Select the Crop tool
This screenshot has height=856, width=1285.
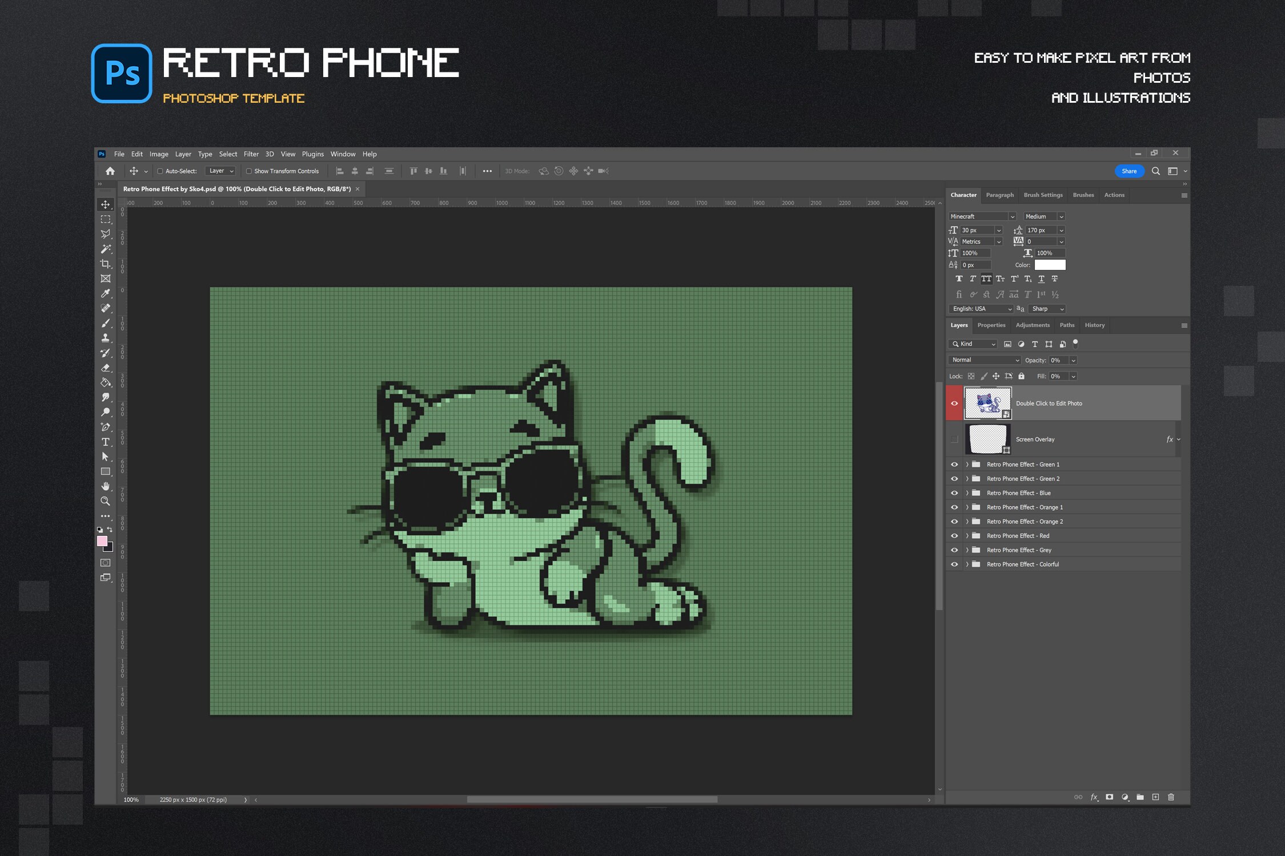click(x=106, y=264)
